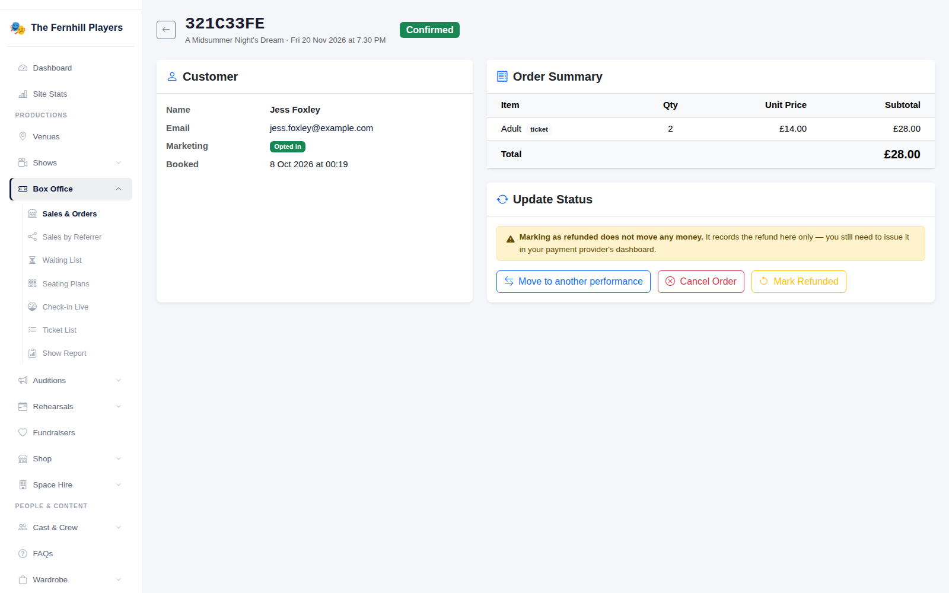The width and height of the screenshot is (949, 593).
Task: Click the Site Stats bar chart icon
Action: point(23,94)
